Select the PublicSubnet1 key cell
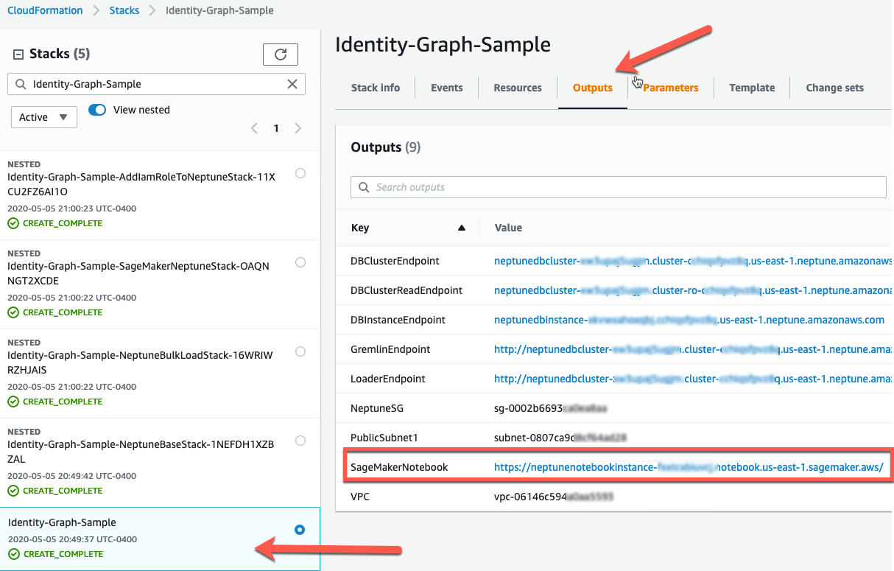Image resolution: width=894 pixels, height=571 pixels. pos(384,438)
